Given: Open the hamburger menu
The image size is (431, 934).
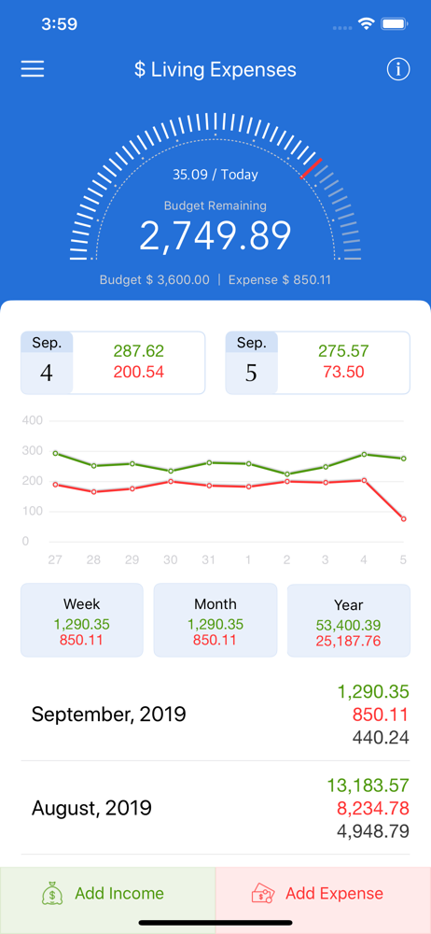Looking at the screenshot, I should 33,69.
